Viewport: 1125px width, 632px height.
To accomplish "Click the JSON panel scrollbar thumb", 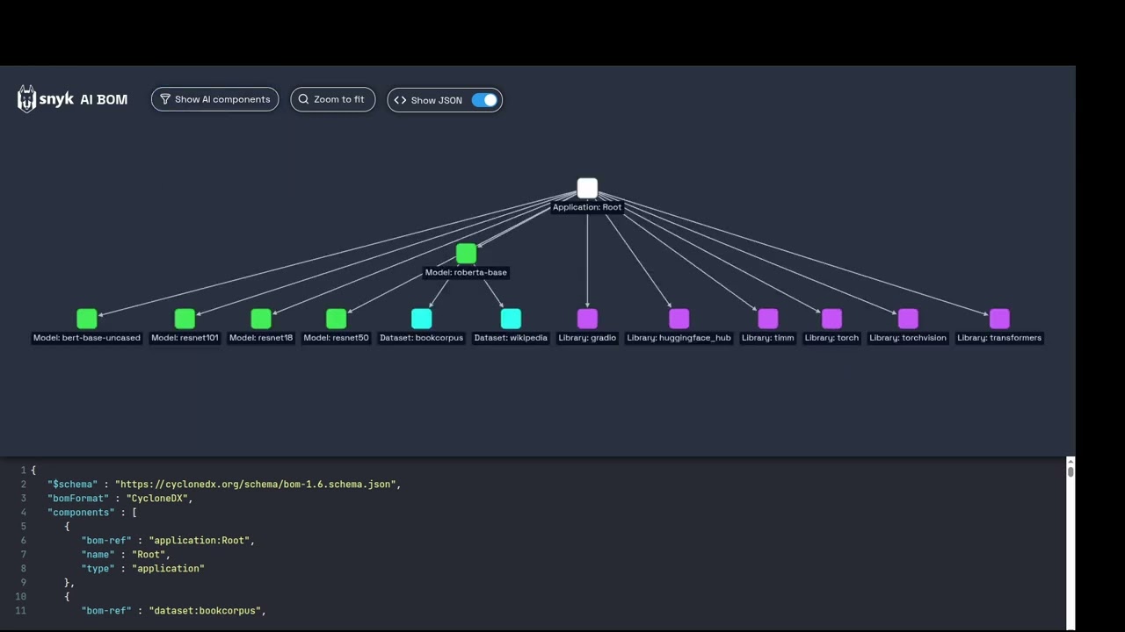I will click(1071, 471).
